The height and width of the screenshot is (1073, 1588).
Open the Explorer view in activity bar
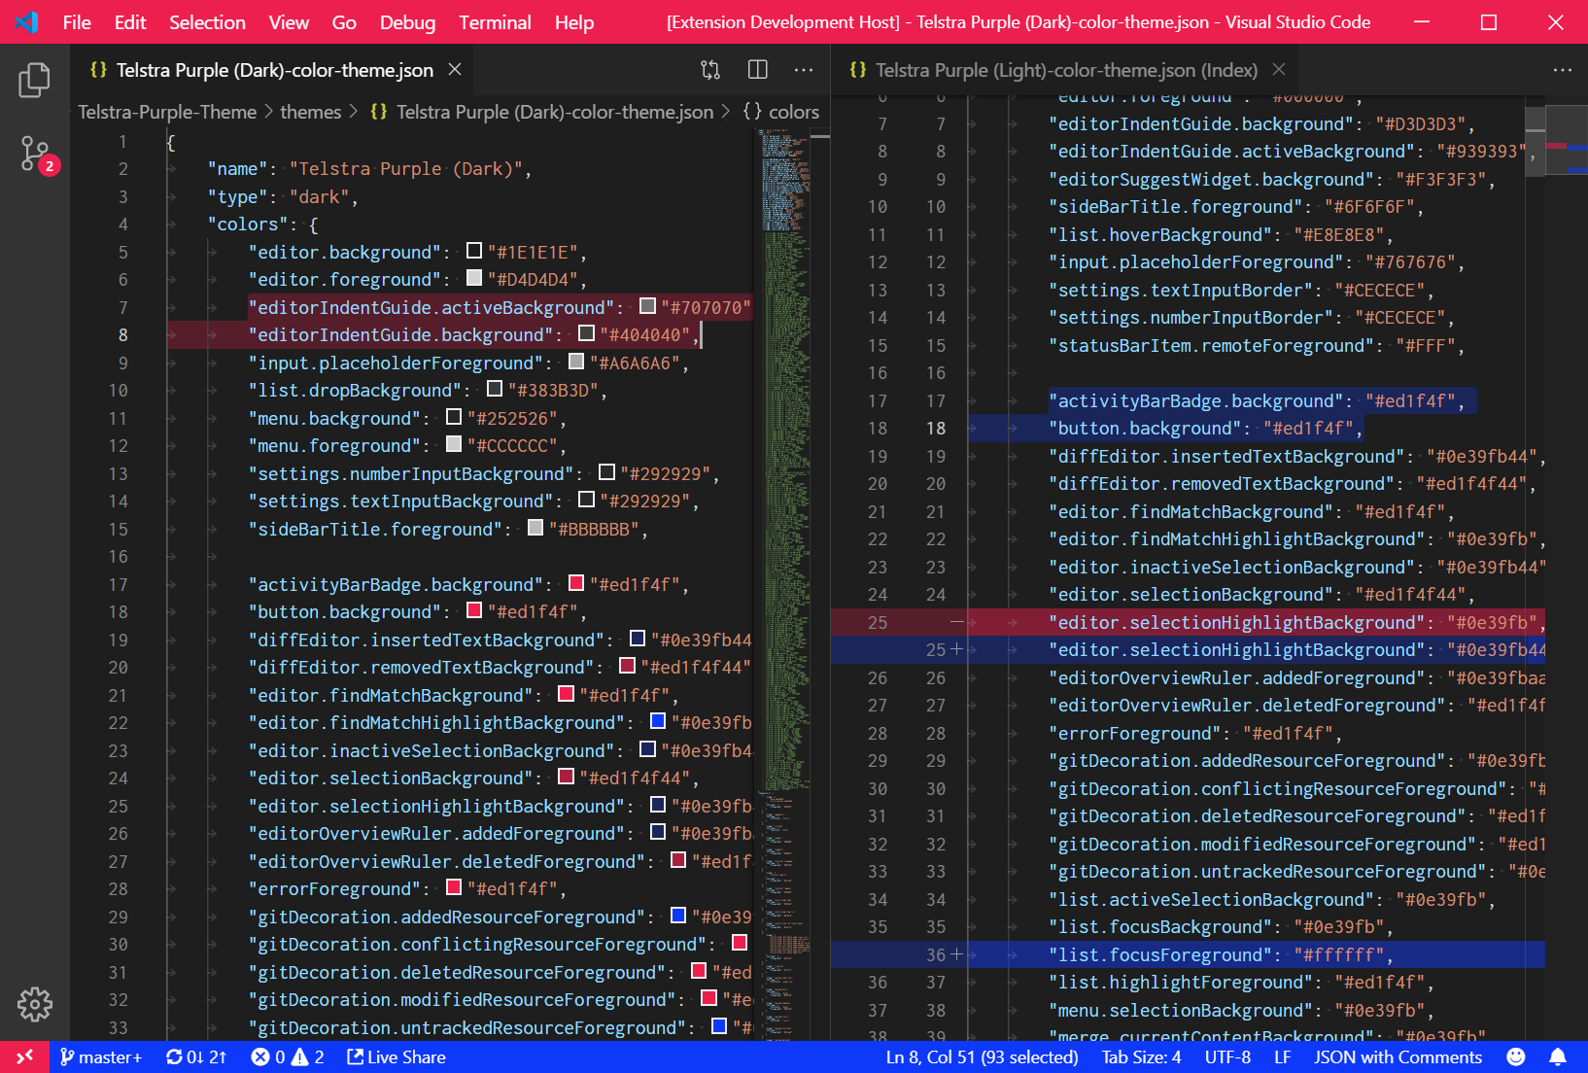click(34, 80)
